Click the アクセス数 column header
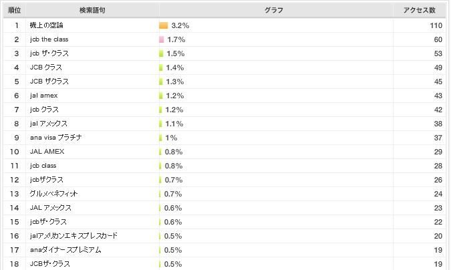Screen dimensions: 451x270 point(420,11)
